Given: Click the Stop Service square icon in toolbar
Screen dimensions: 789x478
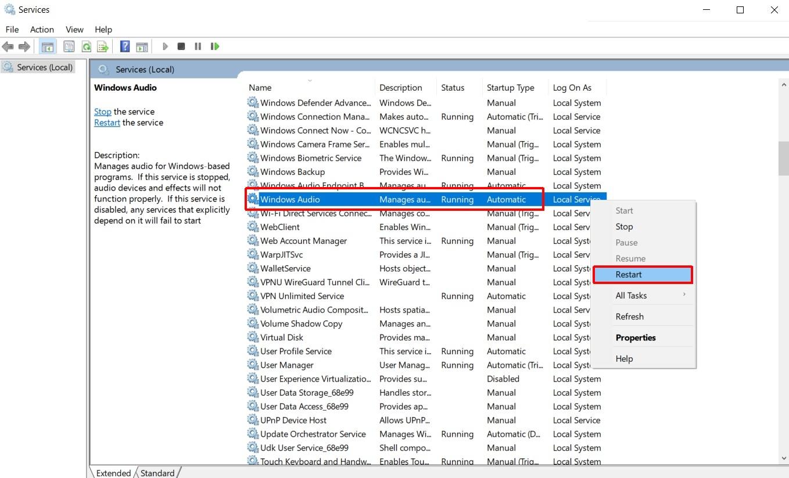Looking at the screenshot, I should pos(181,46).
